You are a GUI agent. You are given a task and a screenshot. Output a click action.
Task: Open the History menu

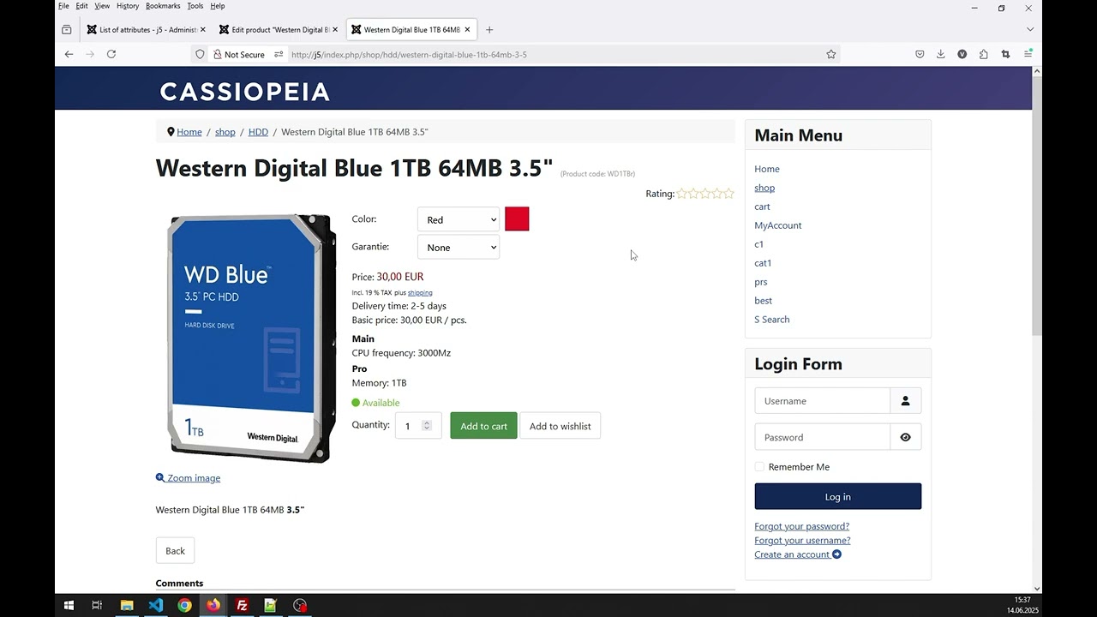pos(128,6)
